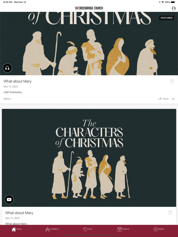The image size is (178, 237).
Task: Open the featured Christmas banner image
Action: point(89,44)
